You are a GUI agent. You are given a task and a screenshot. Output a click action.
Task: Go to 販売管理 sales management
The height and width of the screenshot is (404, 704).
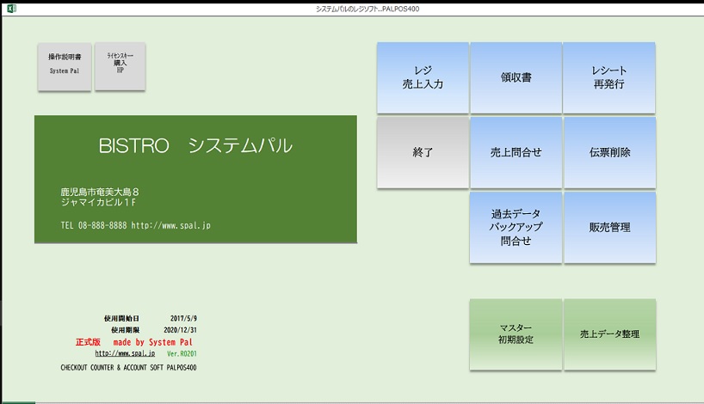pyautogui.click(x=609, y=228)
